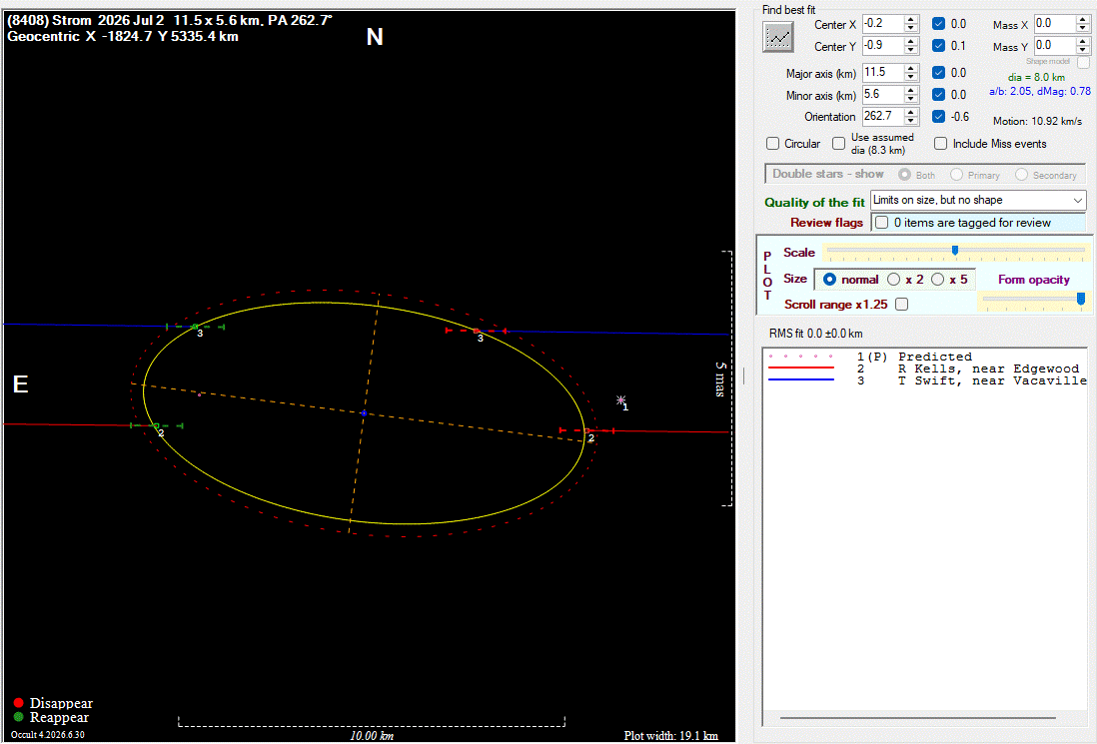The image size is (1097, 744).
Task: Decrease Center X with down arrow
Action: [x=911, y=28]
